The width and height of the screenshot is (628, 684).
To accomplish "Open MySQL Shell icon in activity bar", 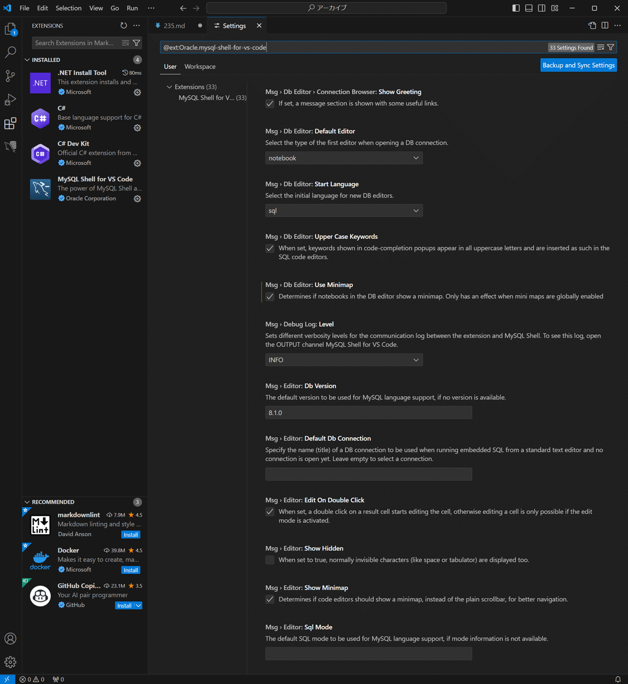I will pyautogui.click(x=10, y=147).
